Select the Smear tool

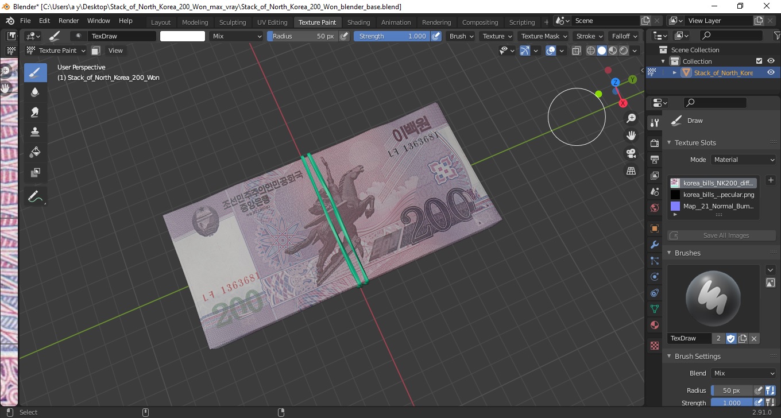(x=35, y=112)
